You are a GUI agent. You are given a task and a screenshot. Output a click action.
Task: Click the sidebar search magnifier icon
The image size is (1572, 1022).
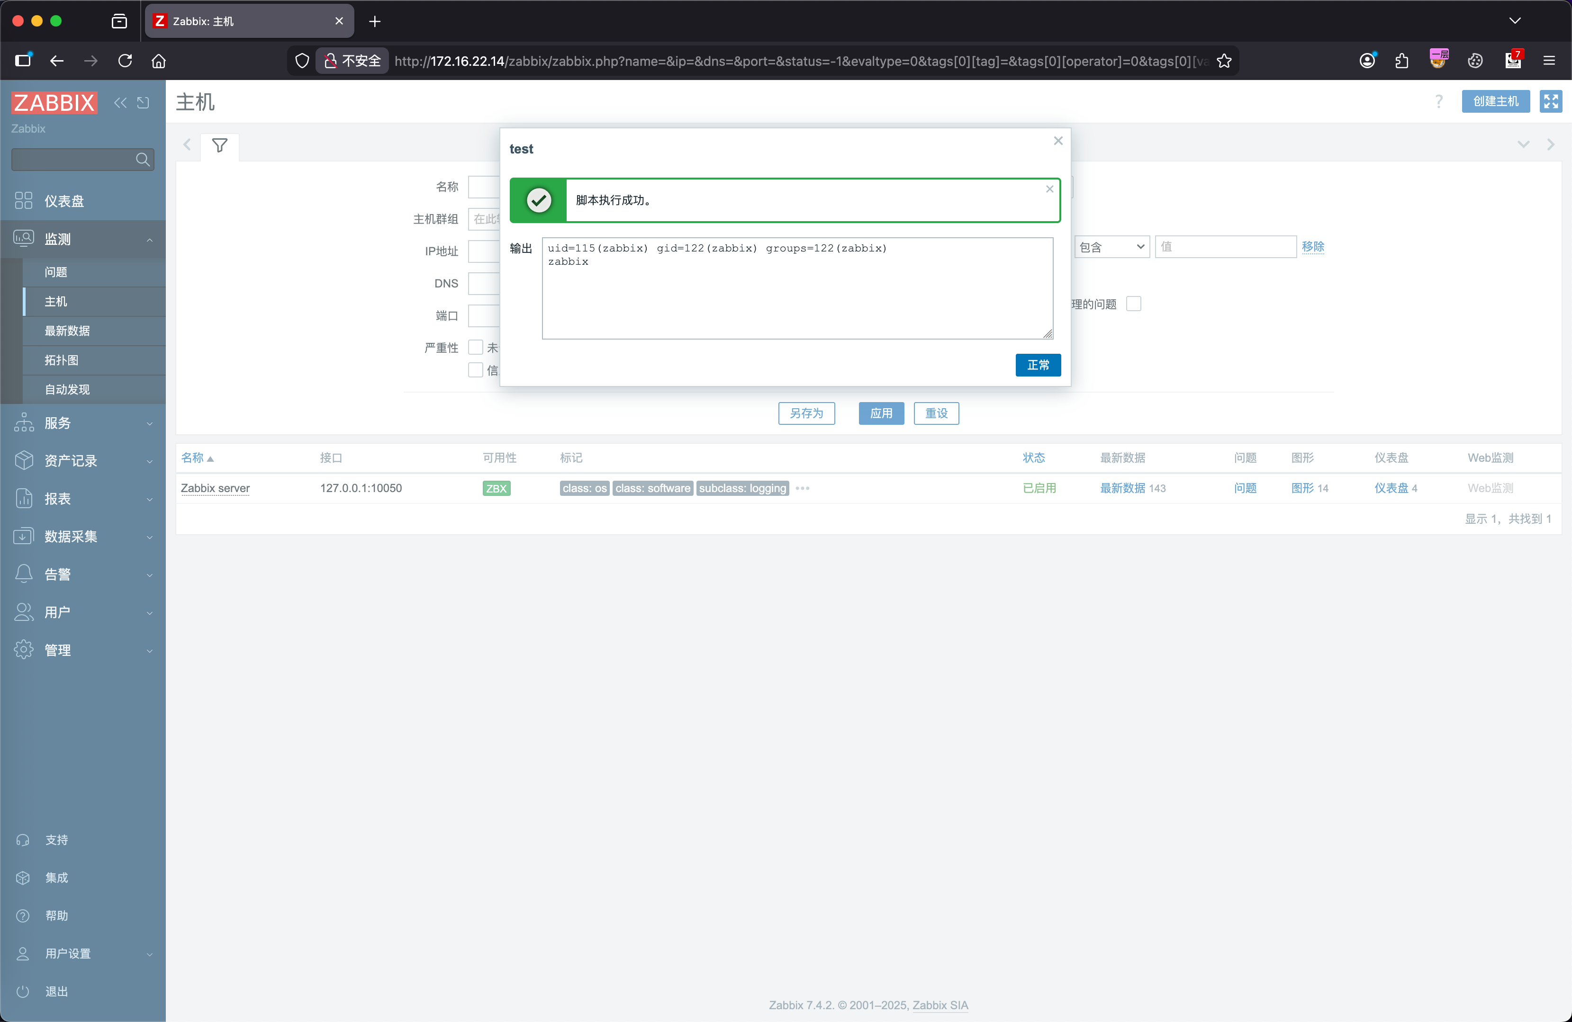pyautogui.click(x=143, y=159)
